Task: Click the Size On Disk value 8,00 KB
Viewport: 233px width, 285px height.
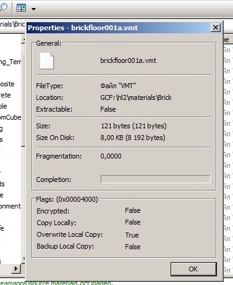Action: point(133,138)
